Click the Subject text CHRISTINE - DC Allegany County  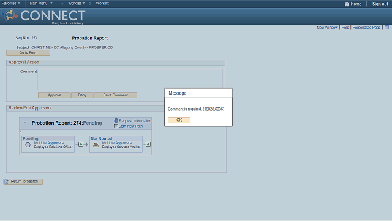(x=72, y=48)
